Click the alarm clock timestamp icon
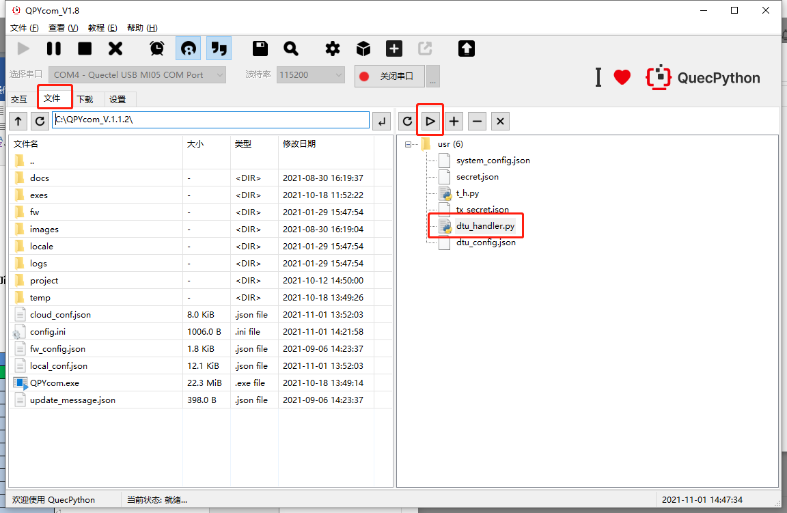The width and height of the screenshot is (787, 513). coord(156,48)
